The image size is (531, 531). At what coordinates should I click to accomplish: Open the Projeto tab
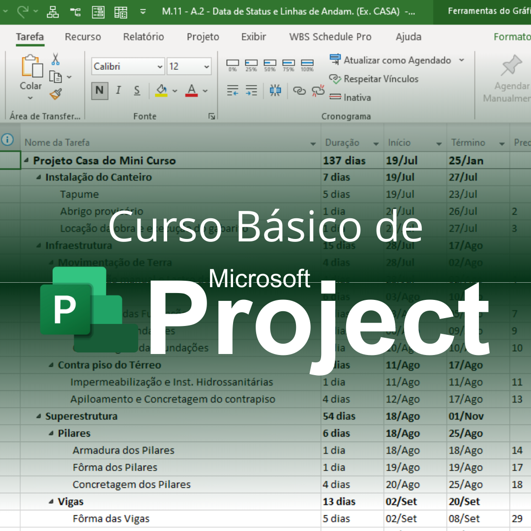click(x=203, y=36)
